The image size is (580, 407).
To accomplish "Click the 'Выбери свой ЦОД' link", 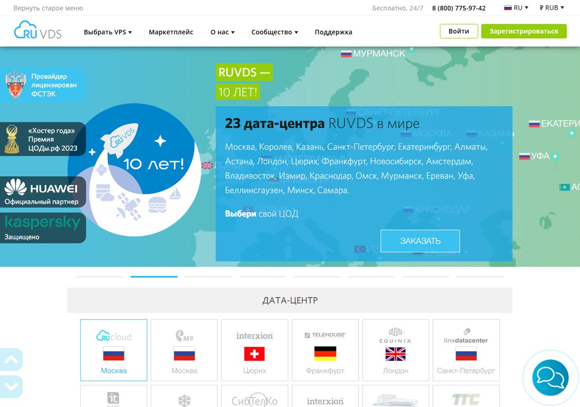I will point(262,214).
